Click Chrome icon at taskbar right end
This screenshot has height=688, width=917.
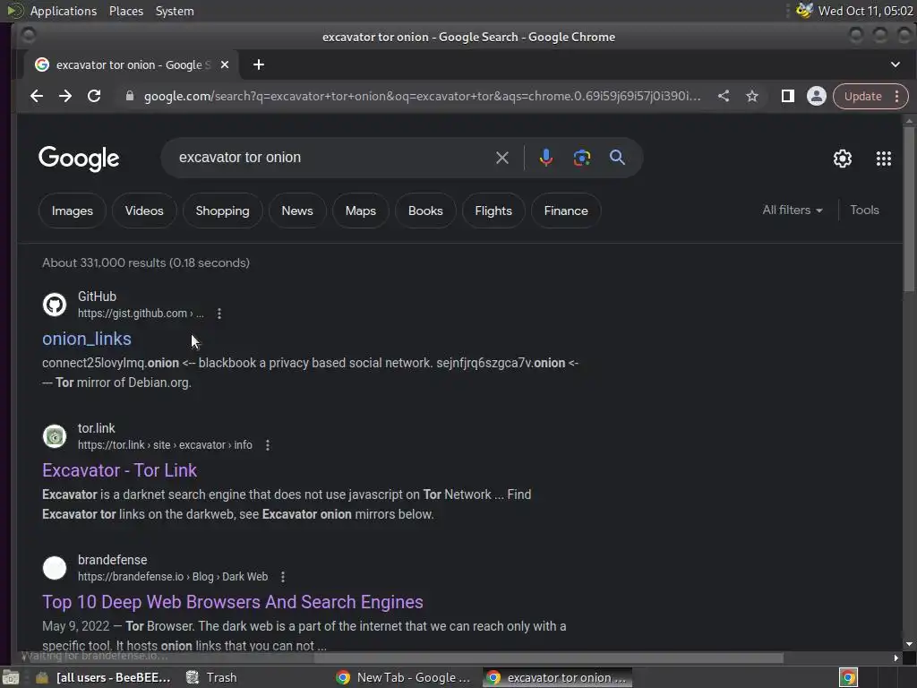(848, 677)
